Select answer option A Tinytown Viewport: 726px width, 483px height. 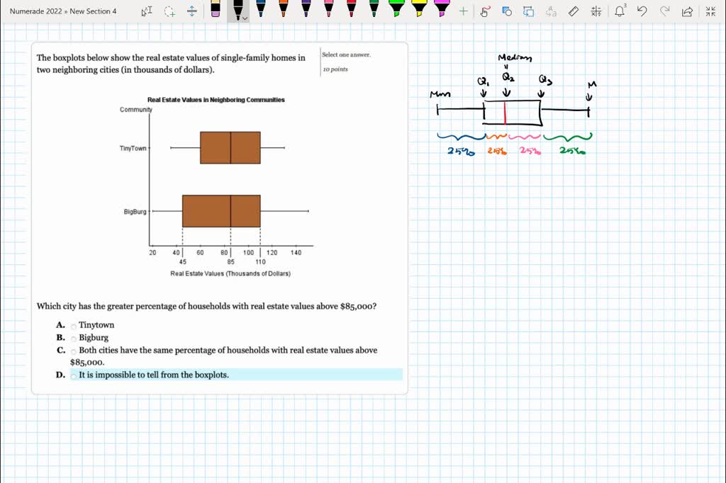(x=74, y=325)
